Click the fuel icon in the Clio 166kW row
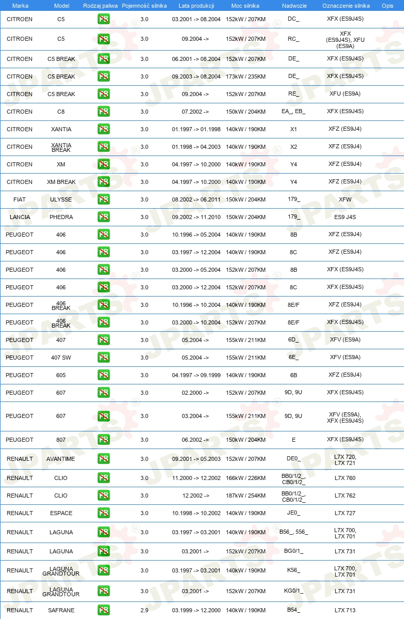404x619 pixels. click(x=104, y=477)
